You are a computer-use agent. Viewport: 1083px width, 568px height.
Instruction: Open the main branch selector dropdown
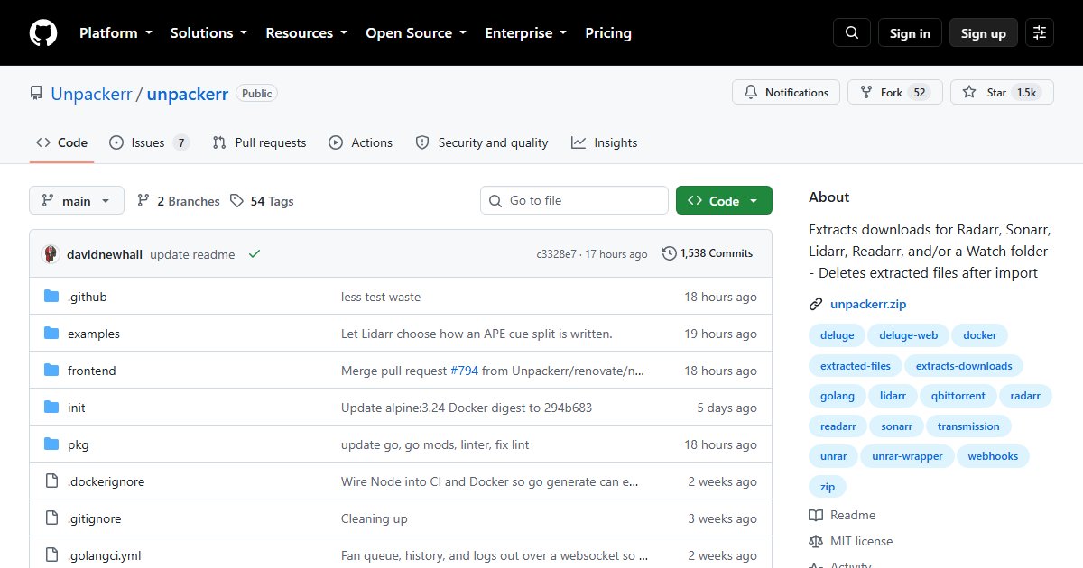76,200
